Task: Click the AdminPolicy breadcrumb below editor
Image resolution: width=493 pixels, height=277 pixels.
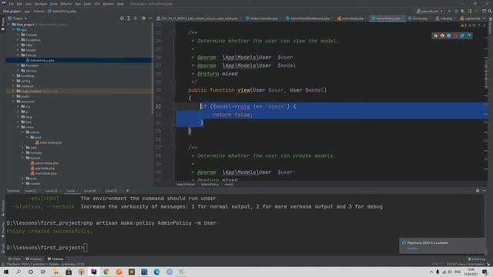Action: pos(210,185)
